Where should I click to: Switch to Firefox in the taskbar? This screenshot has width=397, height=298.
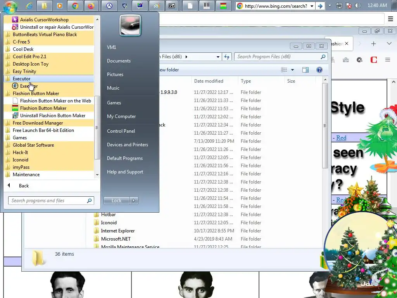pyautogui.click(x=91, y=5)
